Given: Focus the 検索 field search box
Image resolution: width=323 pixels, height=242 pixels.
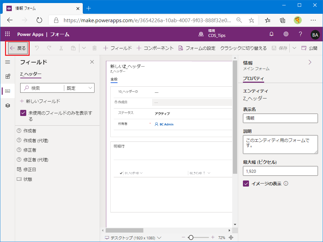Looking at the screenshot, I should pos(42,88).
